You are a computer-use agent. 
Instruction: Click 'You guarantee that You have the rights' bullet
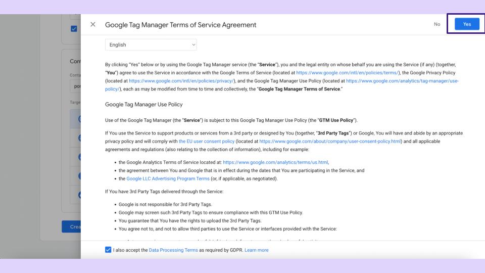190,221
